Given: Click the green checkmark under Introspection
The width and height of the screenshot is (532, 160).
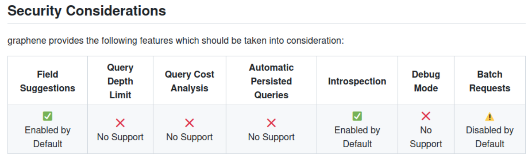Looking at the screenshot, I should [x=357, y=116].
